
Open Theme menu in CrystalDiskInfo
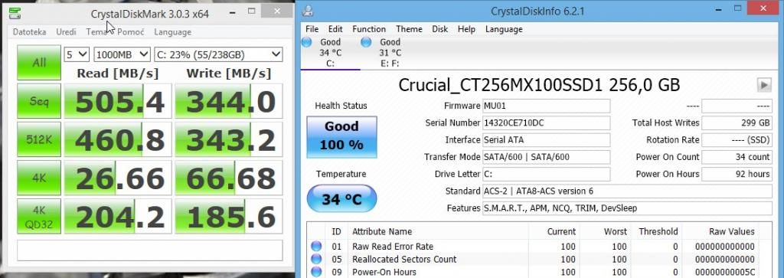click(409, 29)
